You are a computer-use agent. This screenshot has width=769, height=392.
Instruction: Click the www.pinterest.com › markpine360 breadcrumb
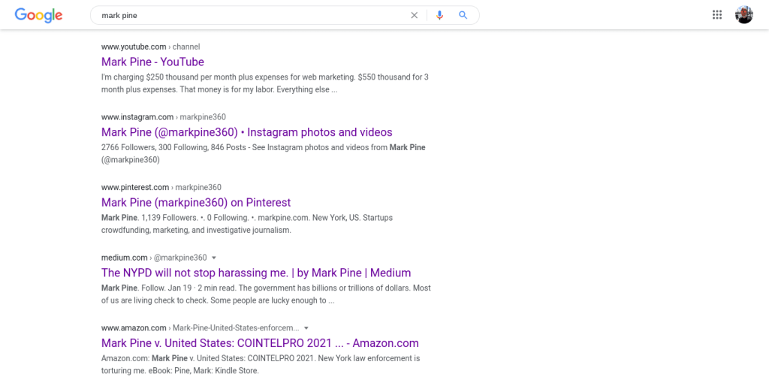point(161,187)
